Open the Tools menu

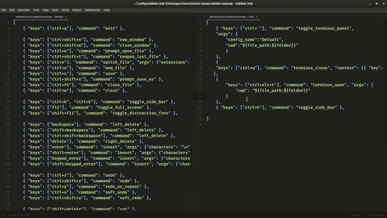pyautogui.click(x=65, y=10)
